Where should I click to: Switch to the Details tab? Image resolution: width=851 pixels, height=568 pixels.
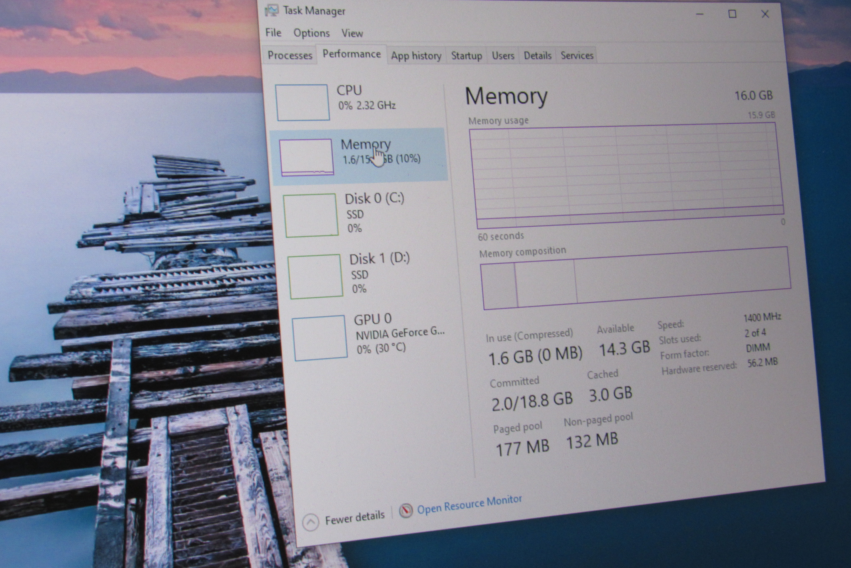point(537,56)
